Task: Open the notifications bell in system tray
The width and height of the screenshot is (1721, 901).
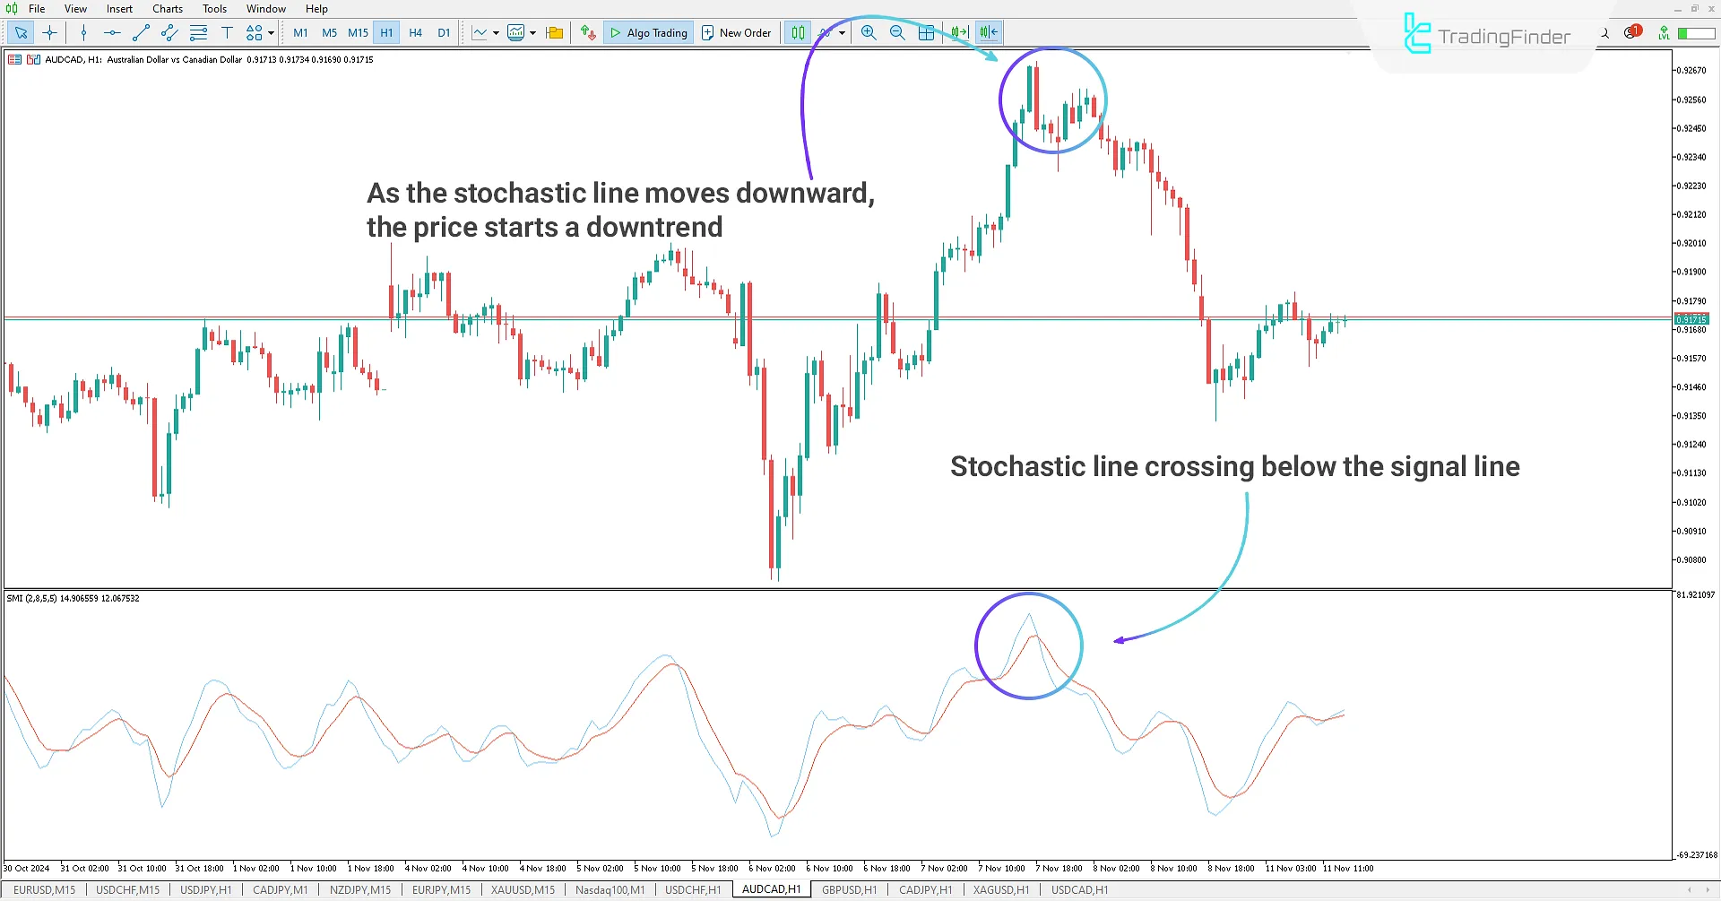Action: (x=1631, y=32)
